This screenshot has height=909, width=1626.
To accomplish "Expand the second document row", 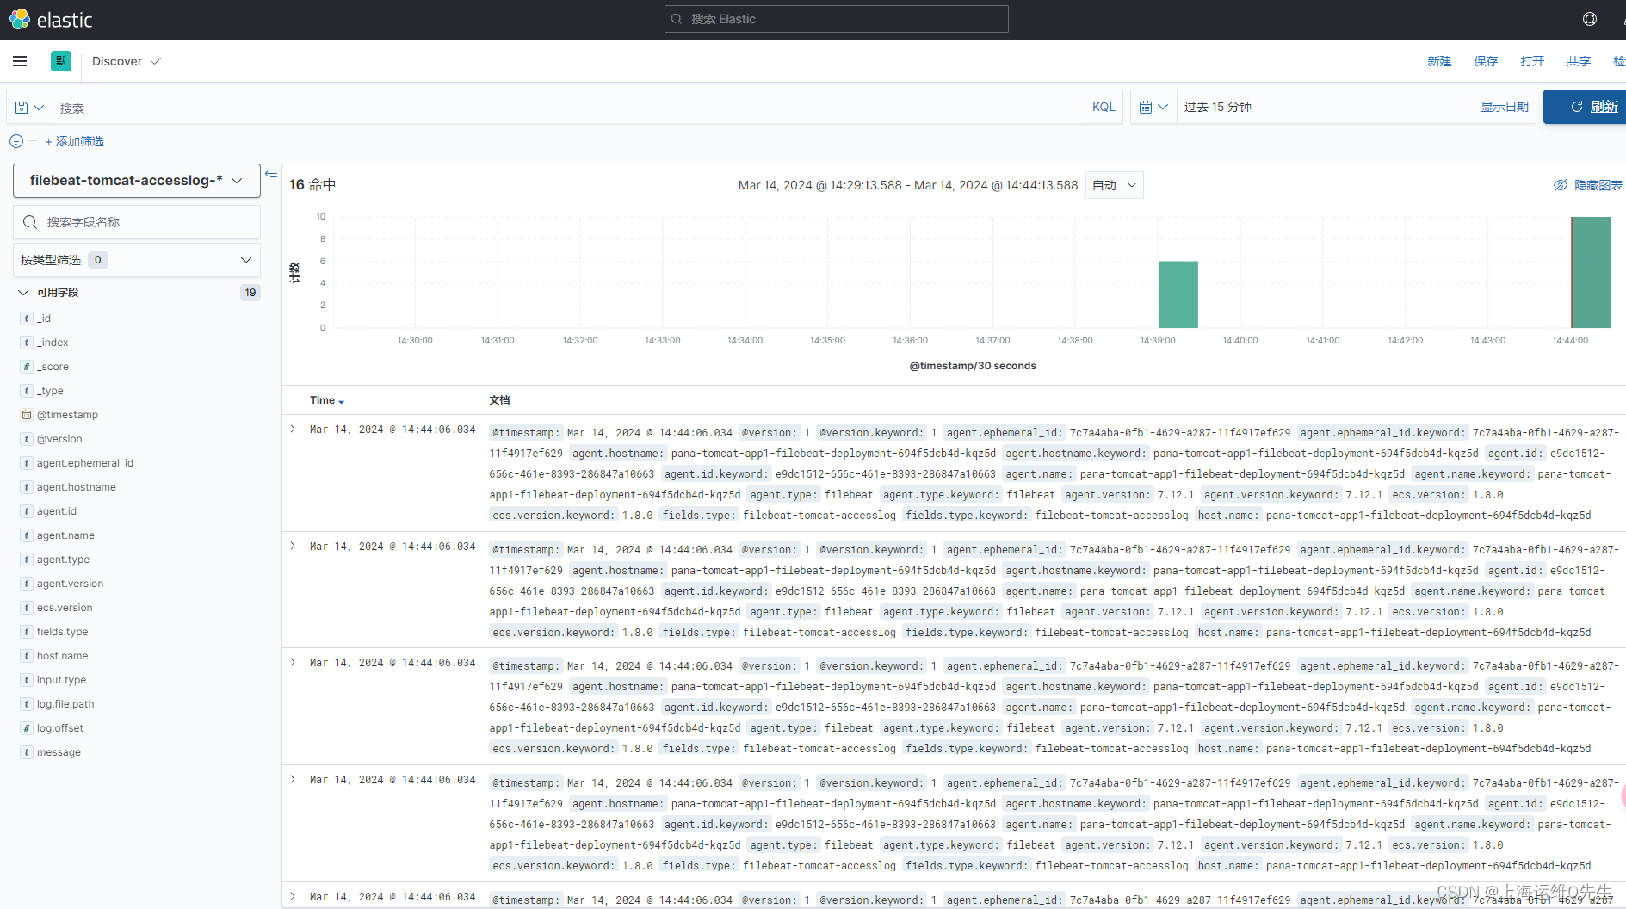I will pos(293,546).
